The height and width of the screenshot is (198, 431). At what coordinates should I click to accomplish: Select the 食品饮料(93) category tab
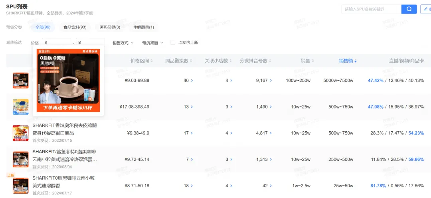tap(75, 27)
